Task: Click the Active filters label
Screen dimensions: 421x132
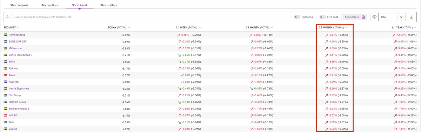Action: point(352,17)
